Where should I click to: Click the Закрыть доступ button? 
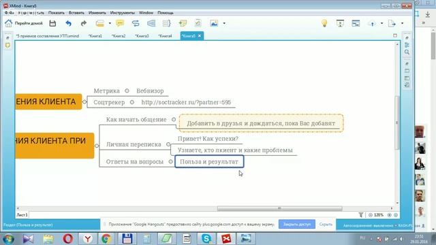pyautogui.click(x=297, y=224)
